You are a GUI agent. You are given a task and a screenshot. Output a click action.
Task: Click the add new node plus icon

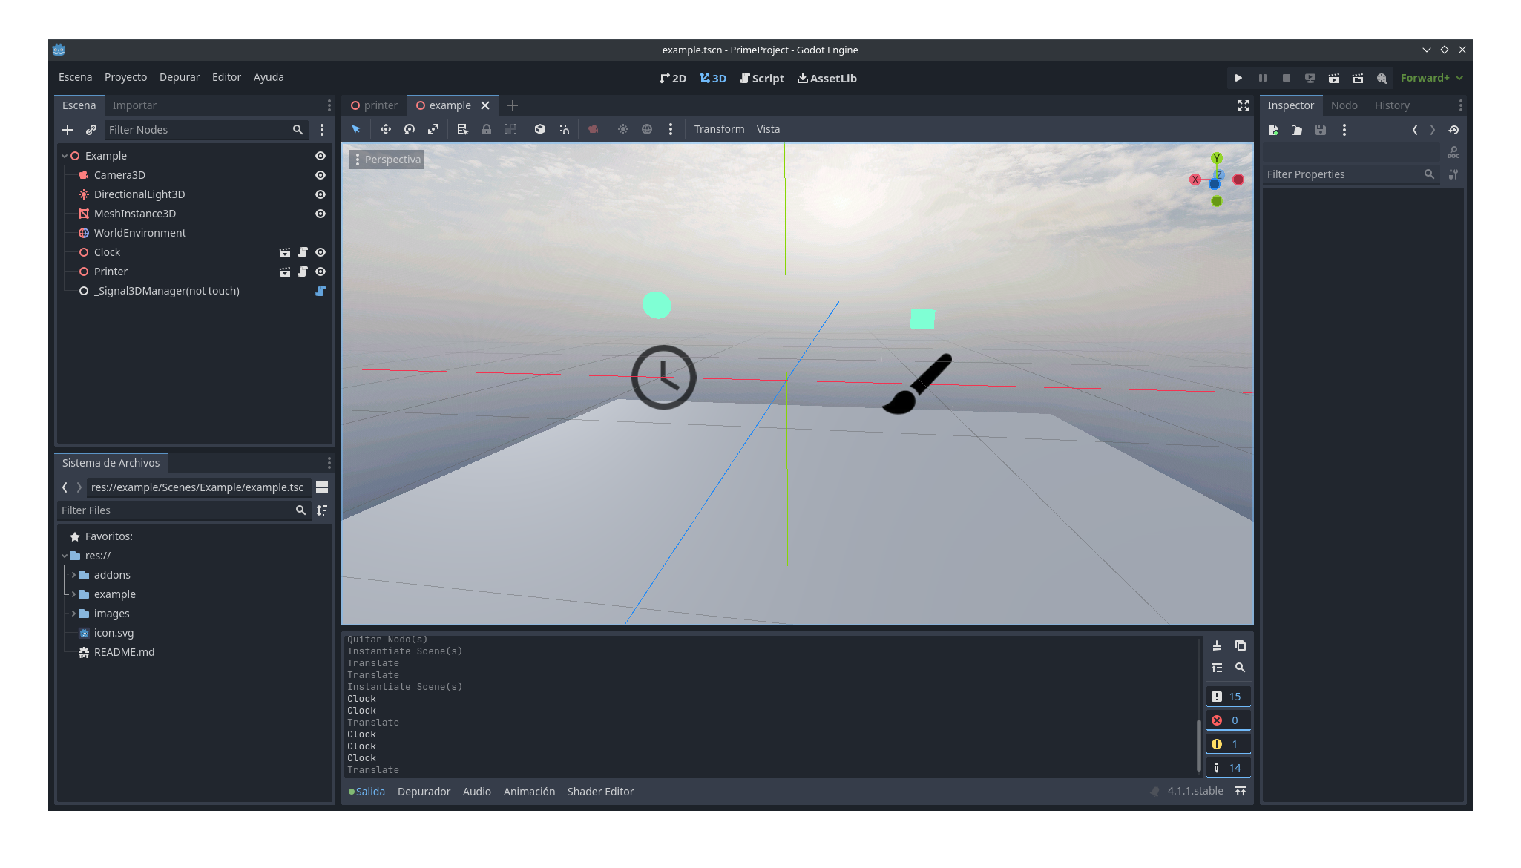[68, 130]
